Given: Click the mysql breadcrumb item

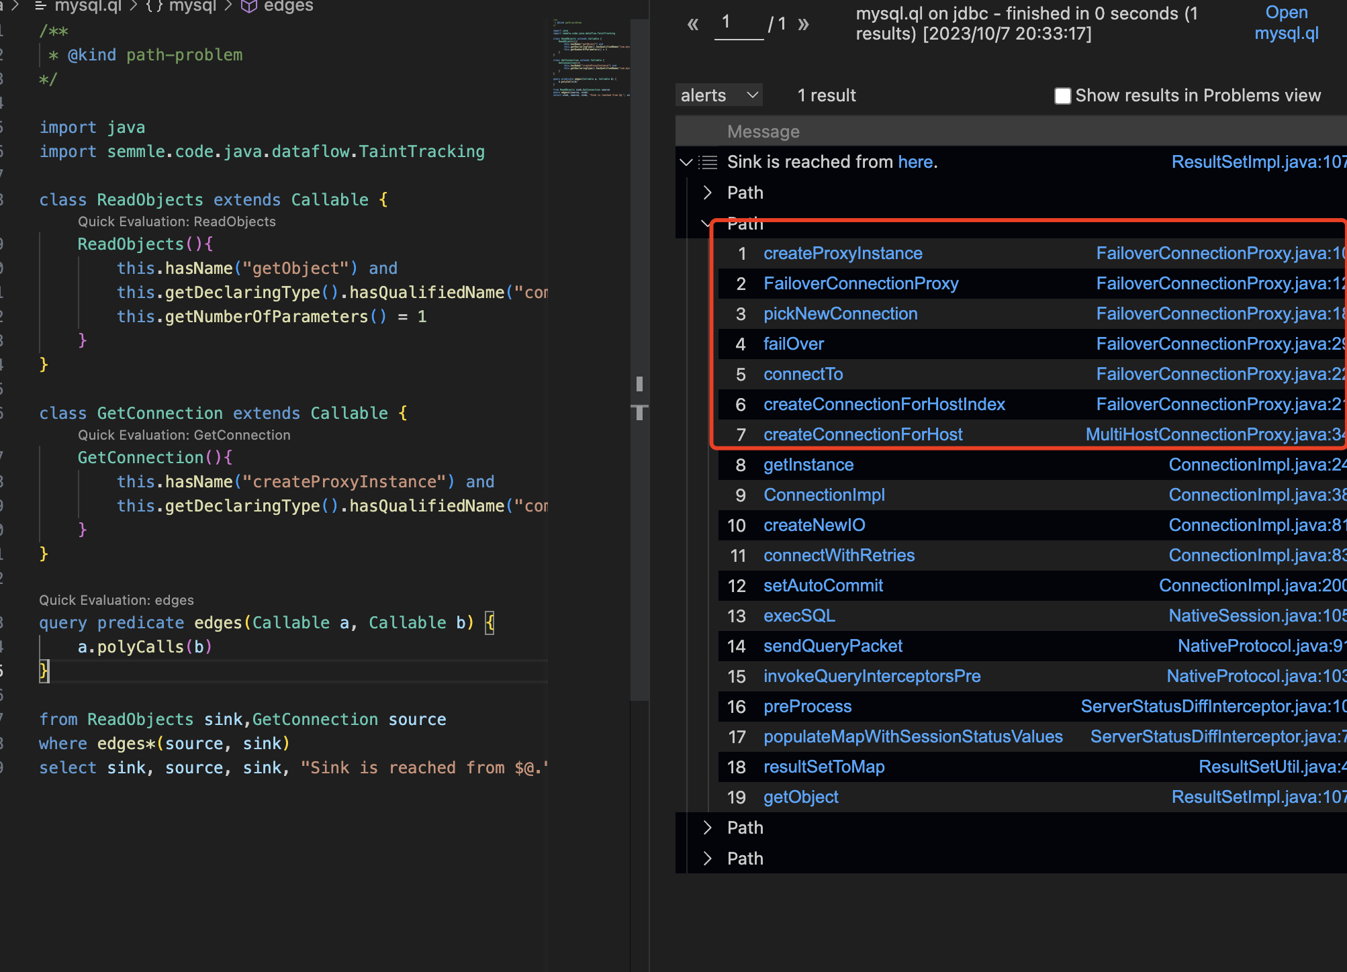Looking at the screenshot, I should 192,6.
